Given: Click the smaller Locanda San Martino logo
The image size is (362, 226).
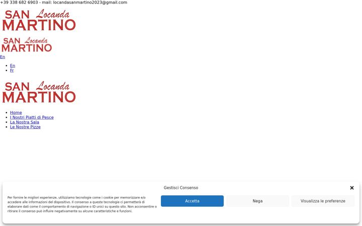Looking at the screenshot, I should [27, 45].
